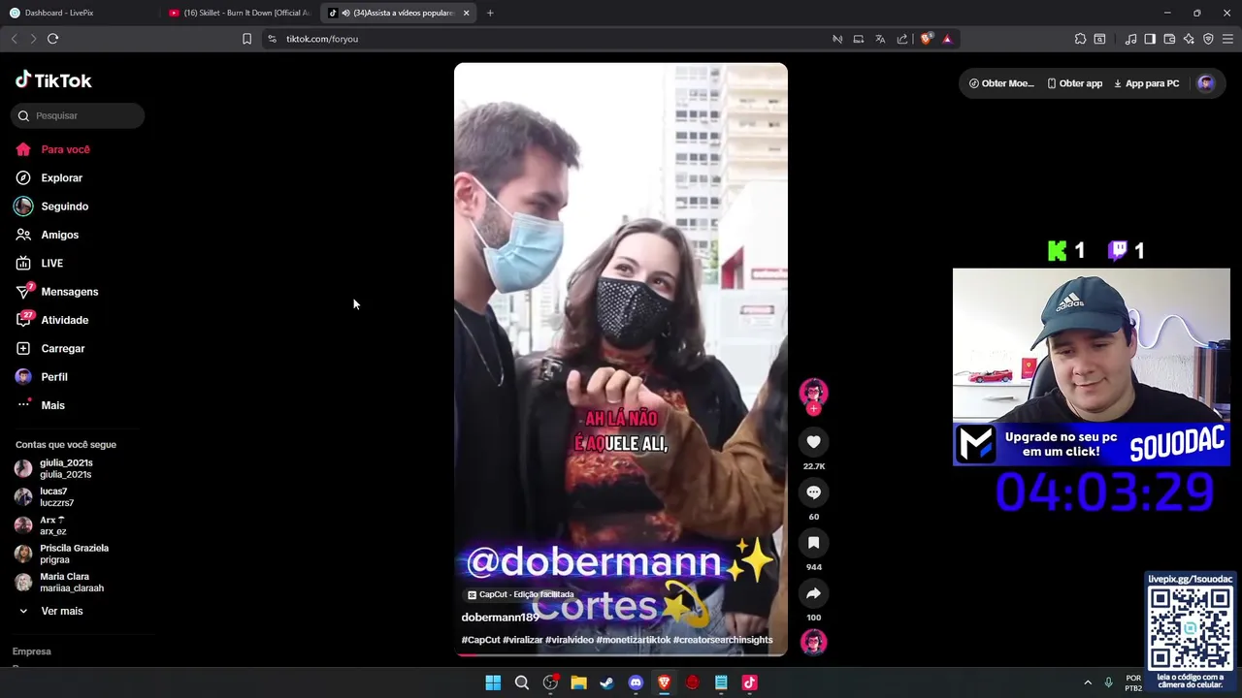Open Steam from taskbar
This screenshot has width=1242, height=698.
[606, 682]
